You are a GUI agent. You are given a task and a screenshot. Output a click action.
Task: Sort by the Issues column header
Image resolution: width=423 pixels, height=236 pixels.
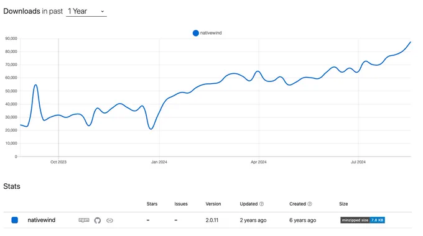click(181, 204)
